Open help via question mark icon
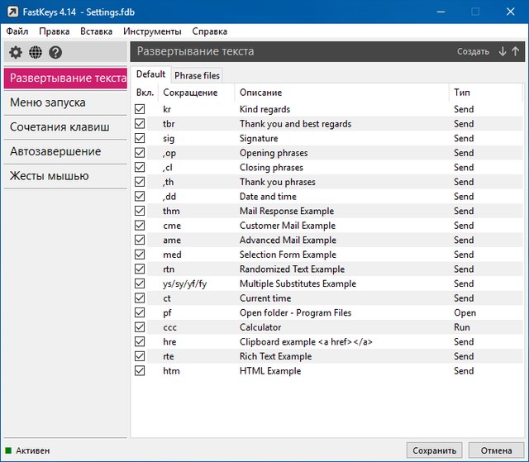Screen dimensions: 529x462 tap(55, 53)
